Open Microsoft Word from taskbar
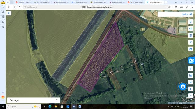This screenshot has height=109, width=195. (x=80, y=107)
